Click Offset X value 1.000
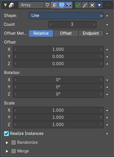 [x=58, y=49]
